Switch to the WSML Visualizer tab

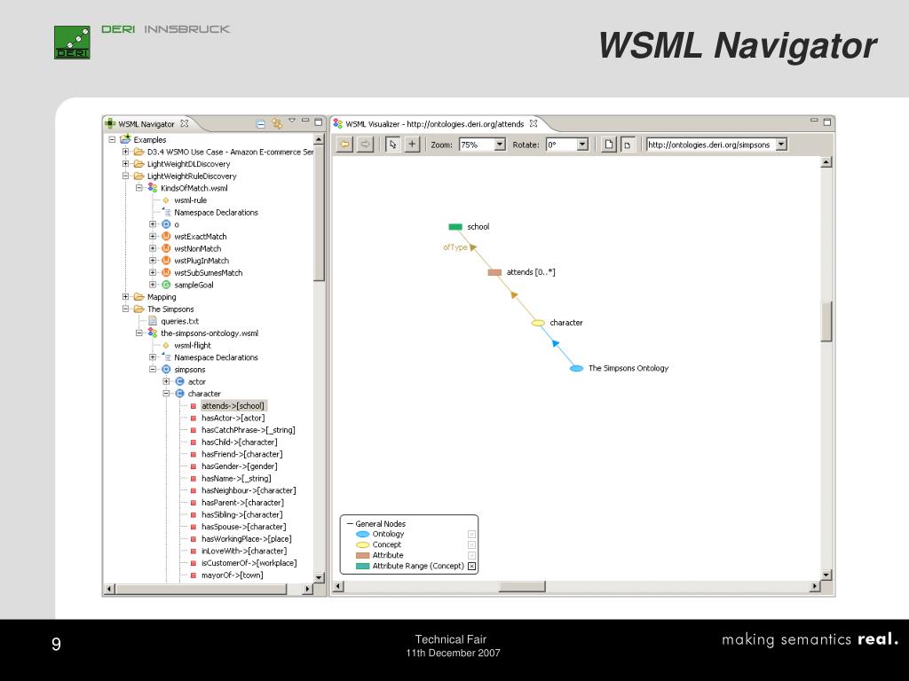435,124
